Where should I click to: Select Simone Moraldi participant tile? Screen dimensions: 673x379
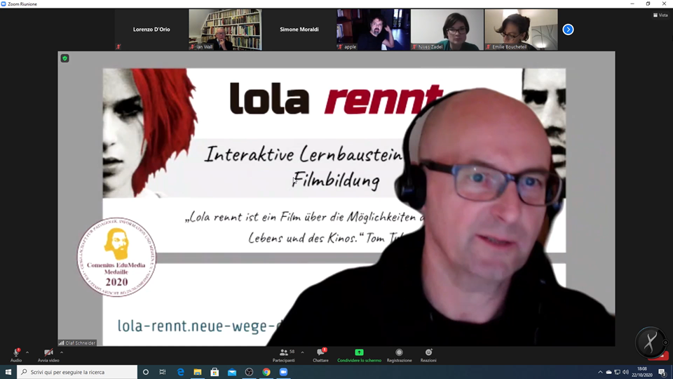pyautogui.click(x=299, y=29)
